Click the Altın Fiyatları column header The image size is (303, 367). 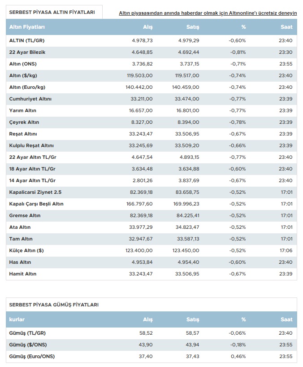[x=27, y=27]
